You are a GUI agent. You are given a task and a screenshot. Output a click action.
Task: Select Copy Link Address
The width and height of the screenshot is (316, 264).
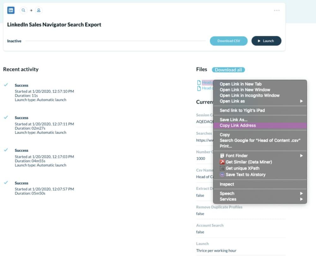(260, 125)
